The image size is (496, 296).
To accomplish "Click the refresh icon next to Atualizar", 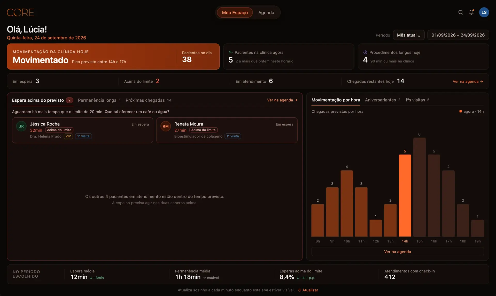I will pos(300,290).
